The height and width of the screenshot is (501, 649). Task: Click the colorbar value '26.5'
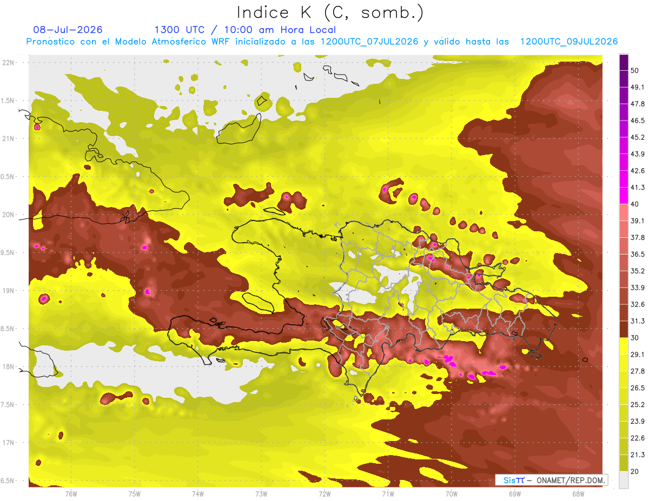click(638, 388)
